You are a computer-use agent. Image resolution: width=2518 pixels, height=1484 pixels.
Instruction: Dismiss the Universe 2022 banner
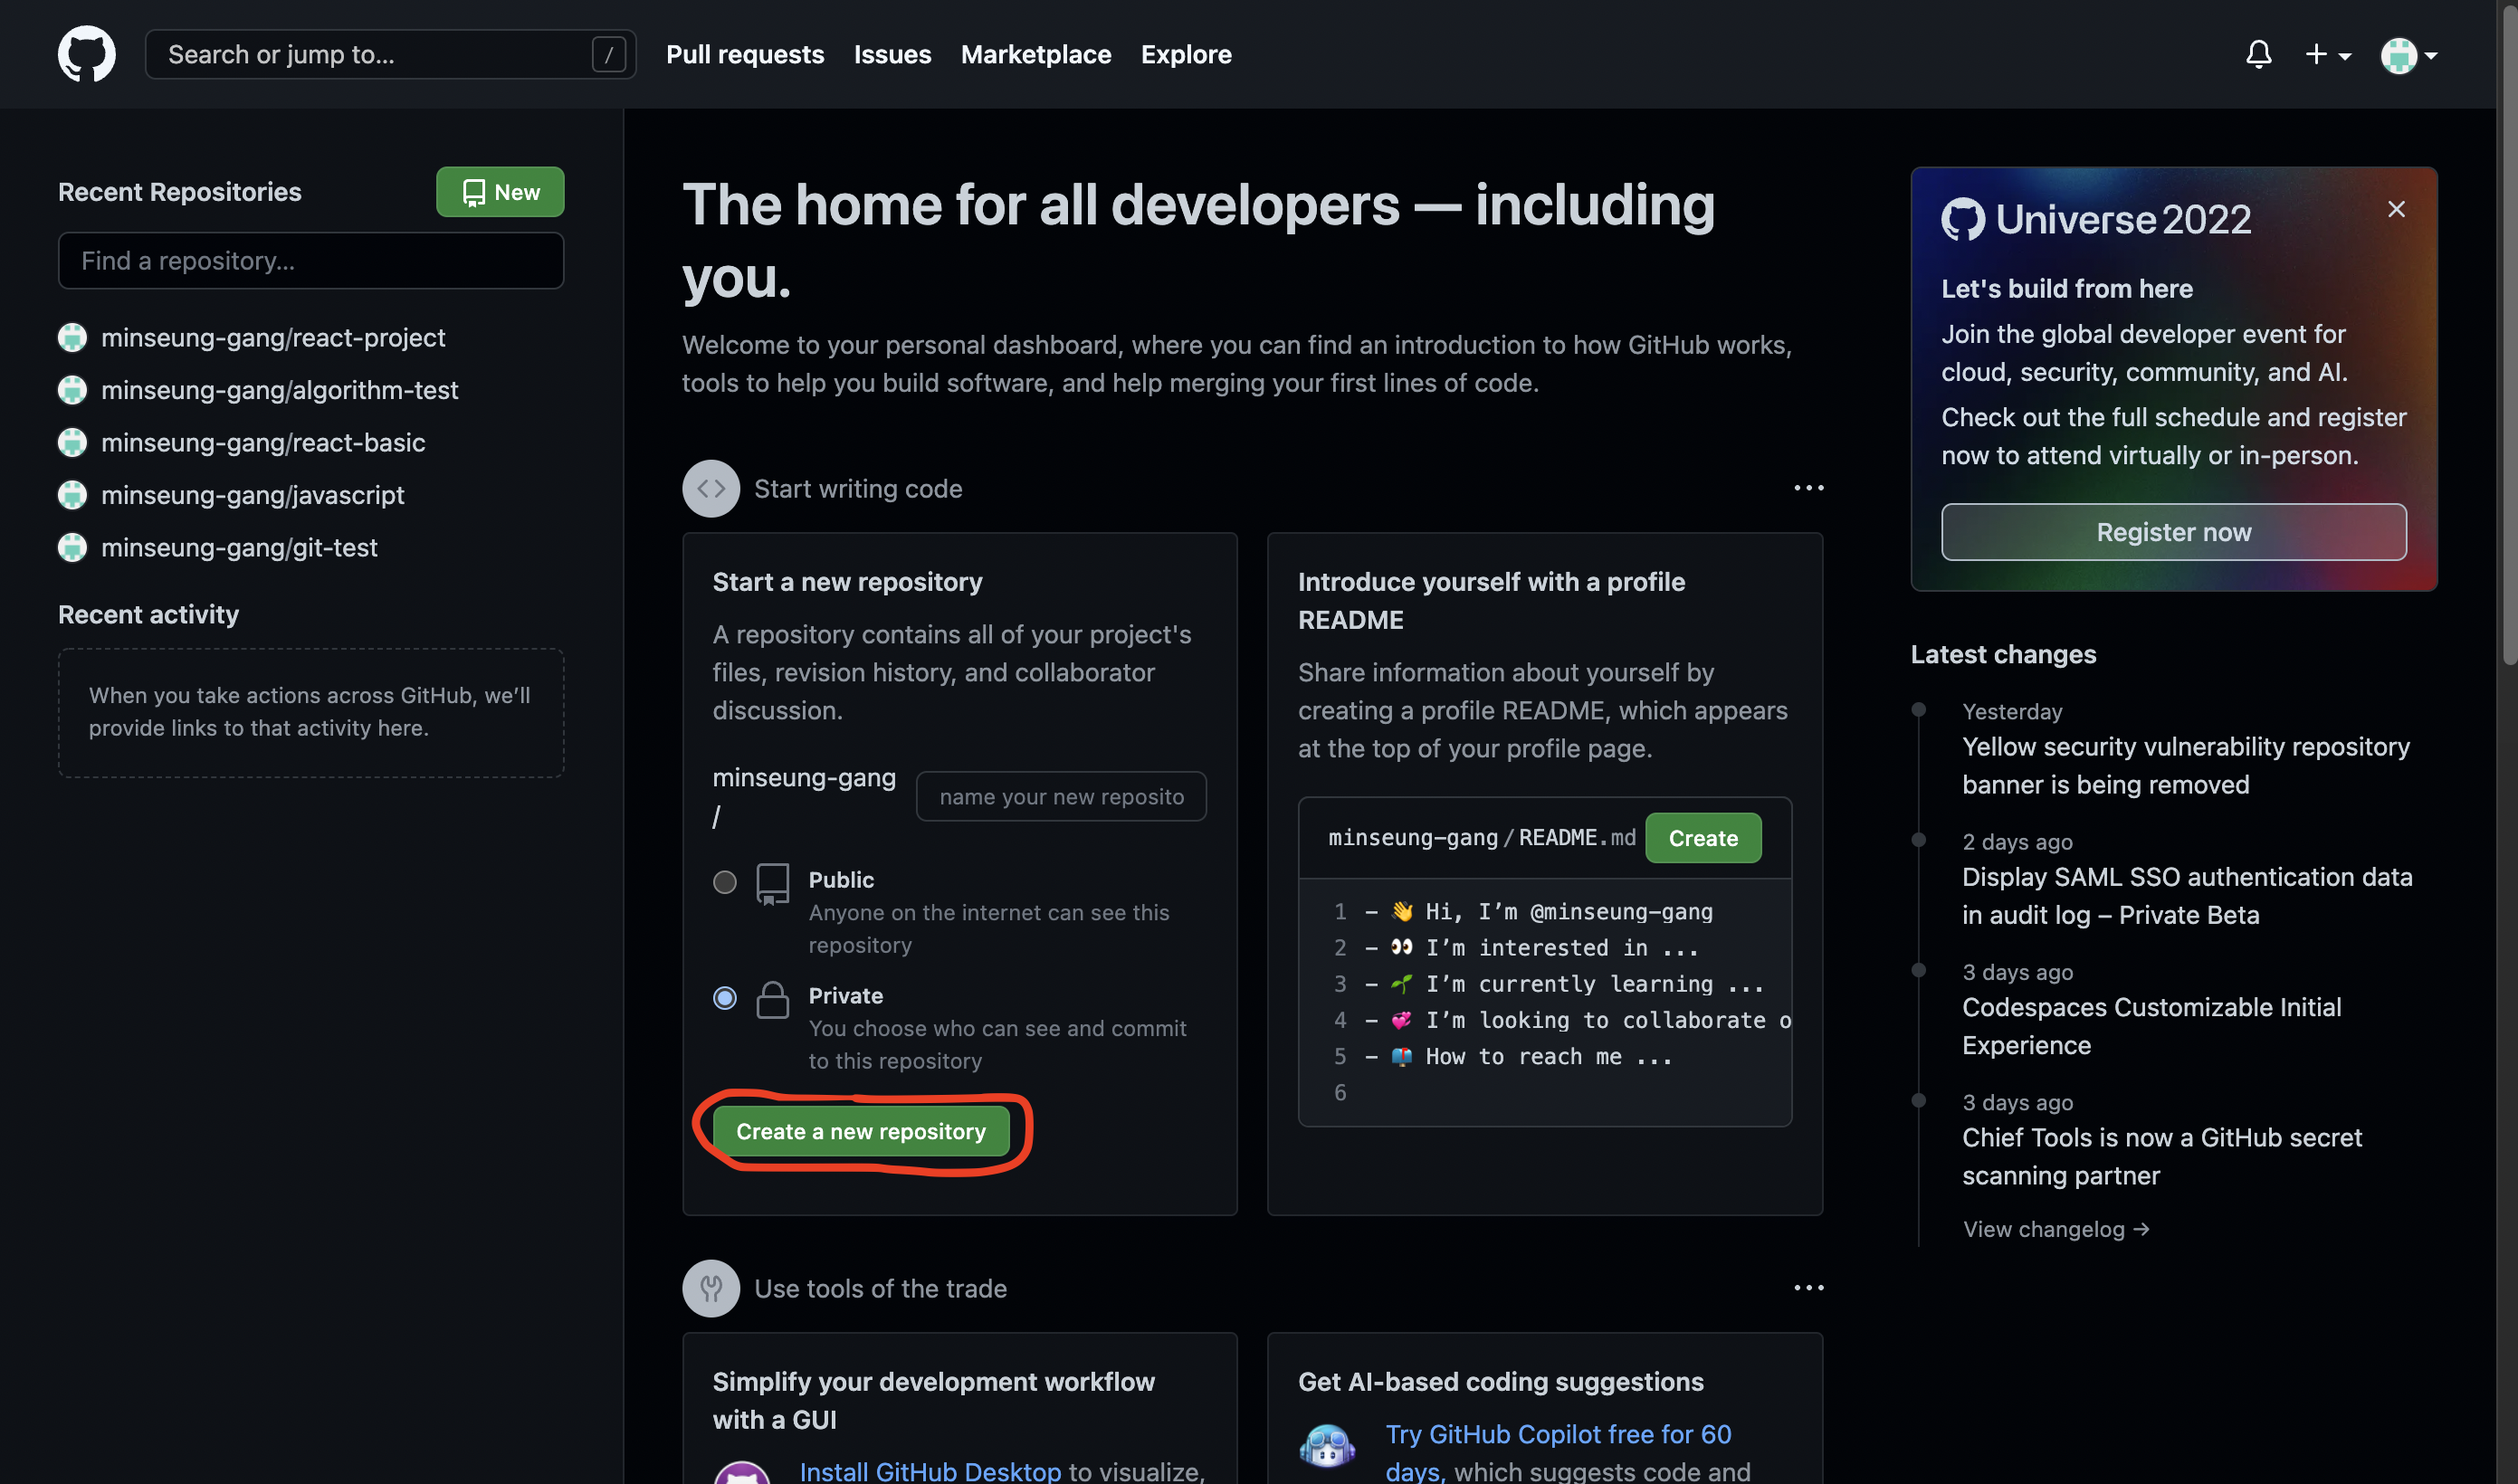tap(2396, 209)
